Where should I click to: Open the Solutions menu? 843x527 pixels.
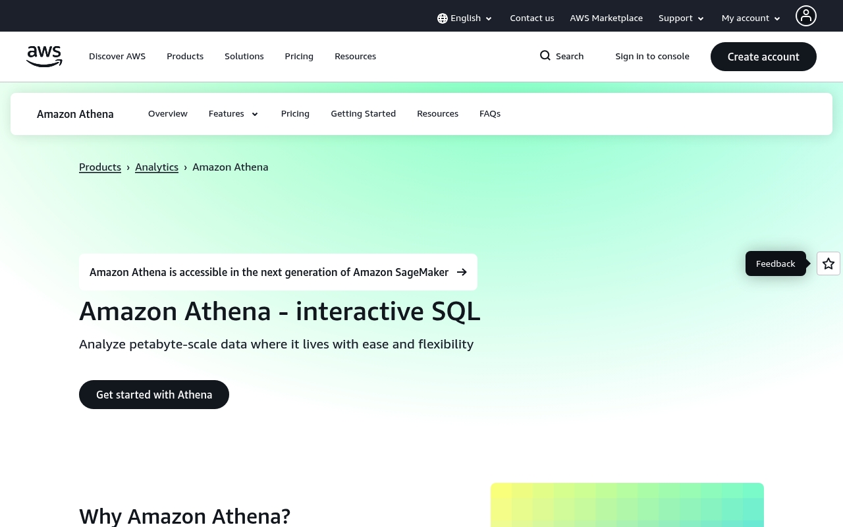244,57
